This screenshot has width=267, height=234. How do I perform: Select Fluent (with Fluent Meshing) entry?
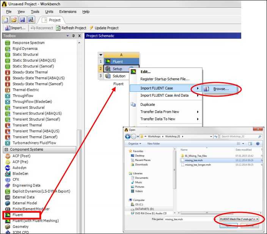tap(35, 221)
